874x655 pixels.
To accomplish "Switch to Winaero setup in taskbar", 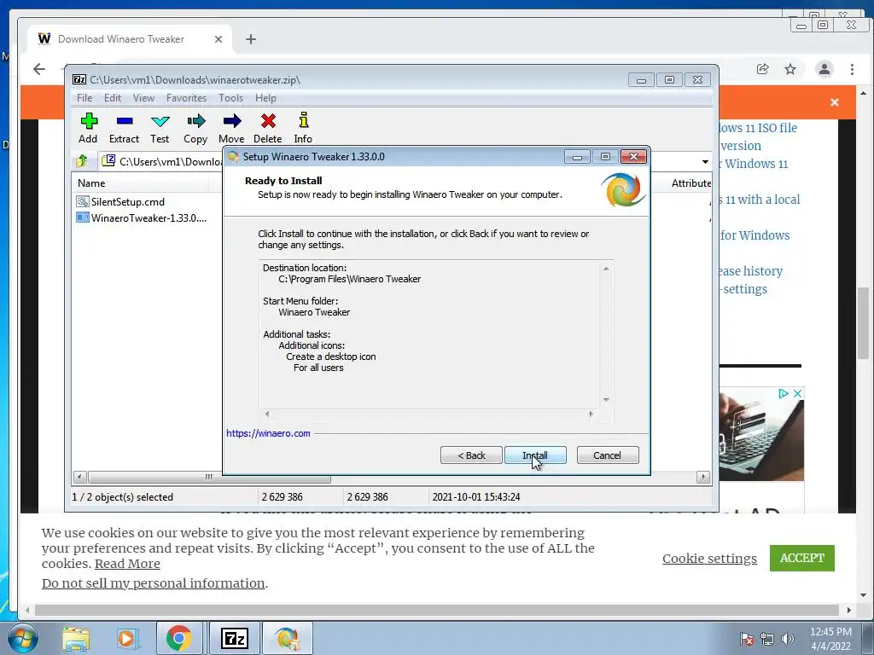I will pos(288,638).
